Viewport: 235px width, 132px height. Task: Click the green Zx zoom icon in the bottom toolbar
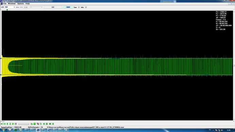[13, 124]
